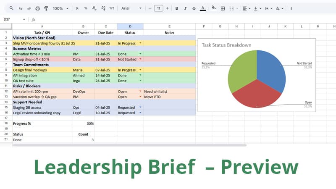Open status dropdown for Staging DB access

coord(140,107)
